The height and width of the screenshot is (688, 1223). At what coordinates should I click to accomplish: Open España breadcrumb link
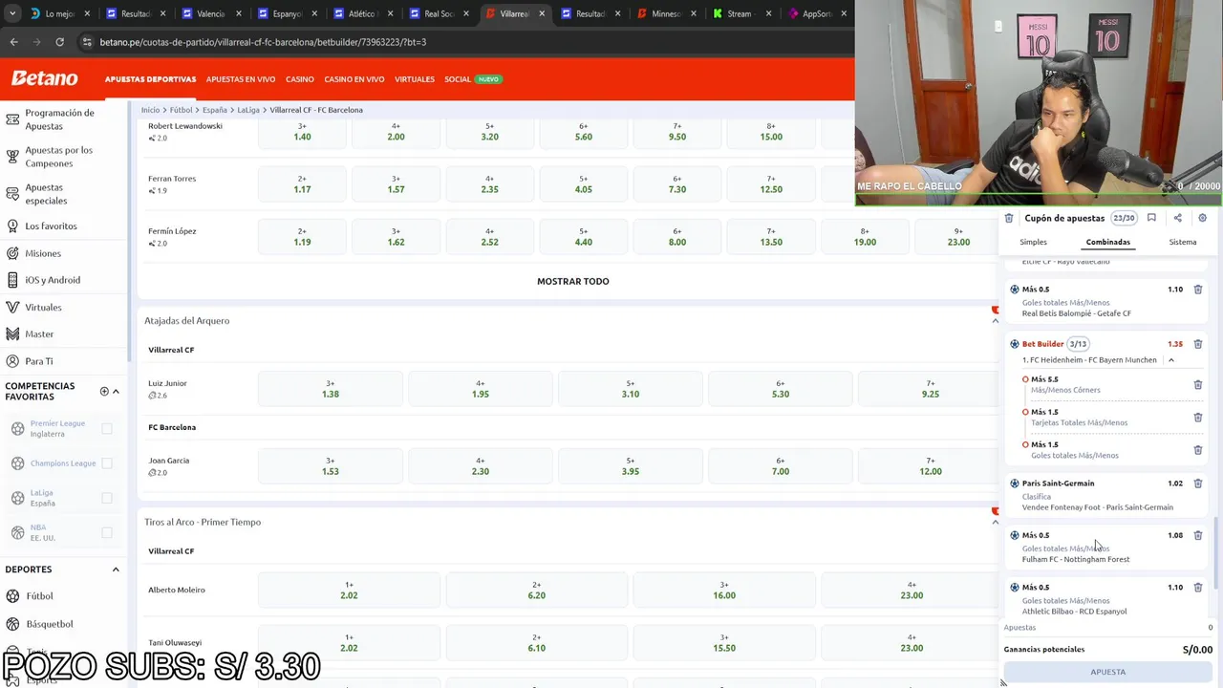point(215,110)
